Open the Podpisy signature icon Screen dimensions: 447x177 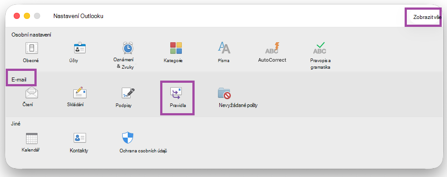pyautogui.click(x=128, y=93)
